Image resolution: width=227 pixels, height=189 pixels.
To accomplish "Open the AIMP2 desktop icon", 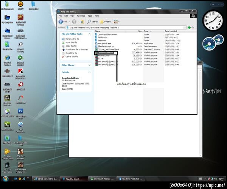I will click(20, 6).
